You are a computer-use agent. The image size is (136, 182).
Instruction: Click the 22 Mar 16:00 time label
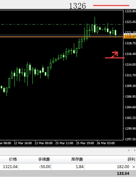point(23,143)
